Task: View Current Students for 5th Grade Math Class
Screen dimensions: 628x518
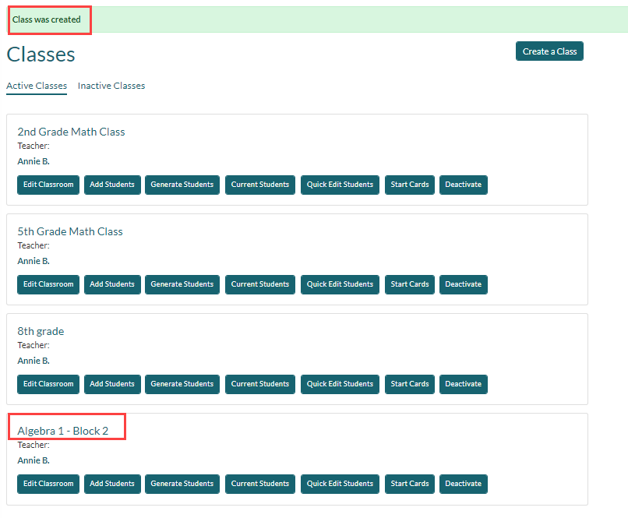Action: [x=259, y=284]
